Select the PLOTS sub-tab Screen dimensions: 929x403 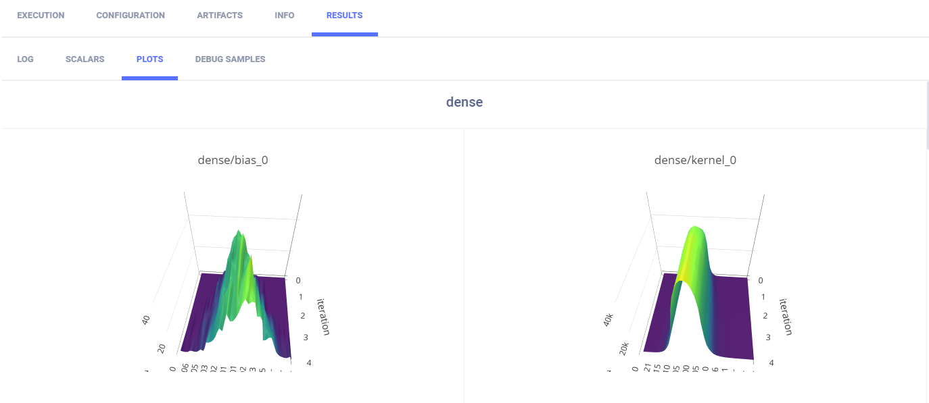[149, 59]
